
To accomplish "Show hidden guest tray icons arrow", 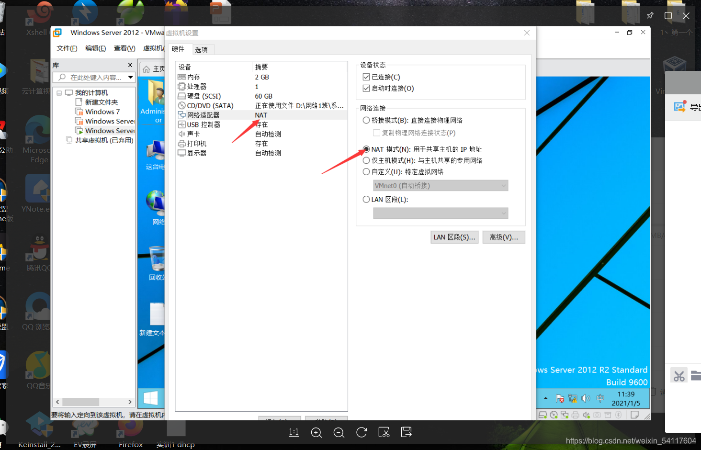I will pyautogui.click(x=545, y=398).
